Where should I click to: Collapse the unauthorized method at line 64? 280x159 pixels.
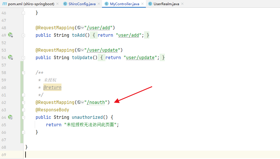[x=23, y=117]
